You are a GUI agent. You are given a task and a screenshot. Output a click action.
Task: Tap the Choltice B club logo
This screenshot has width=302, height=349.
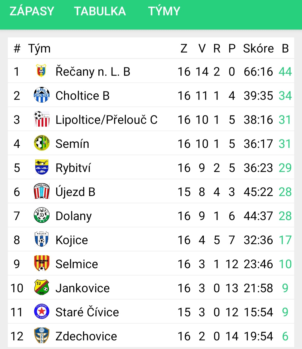coord(41,95)
